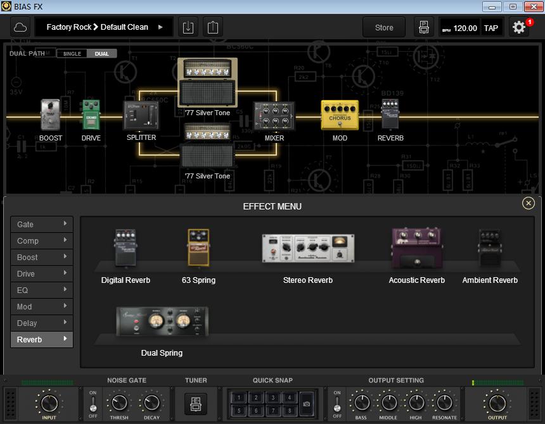
Task: Expand the Comp effects category
Action: 41,240
